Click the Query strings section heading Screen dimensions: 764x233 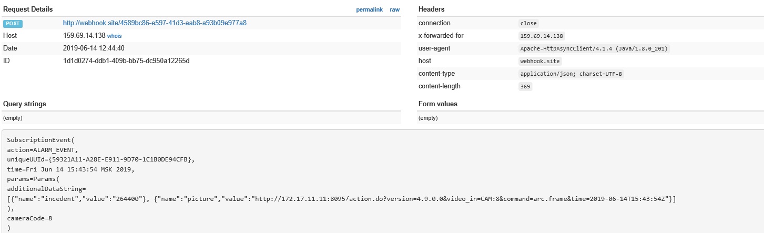coord(25,104)
